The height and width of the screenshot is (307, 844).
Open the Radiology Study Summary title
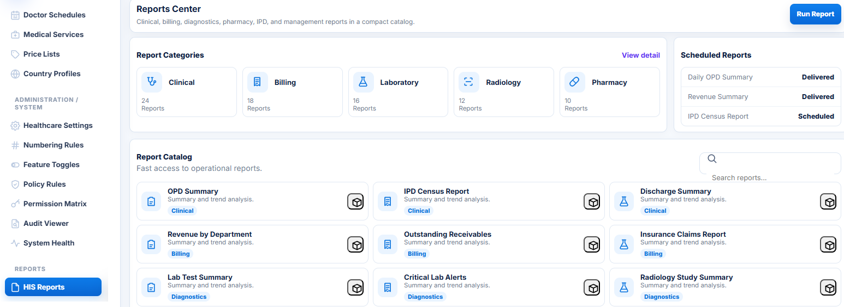(x=686, y=277)
